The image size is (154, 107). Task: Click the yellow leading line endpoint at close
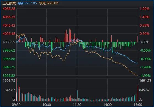click(x=137, y=75)
